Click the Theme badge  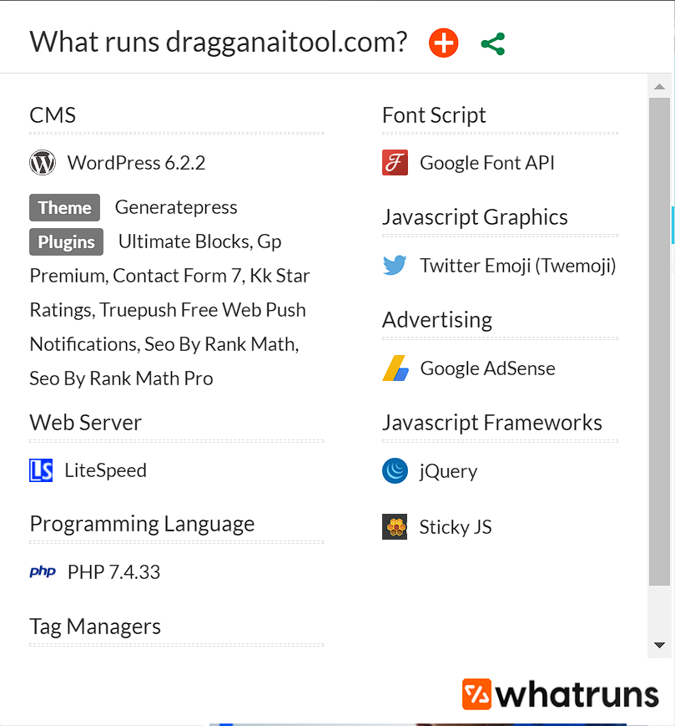[65, 207]
